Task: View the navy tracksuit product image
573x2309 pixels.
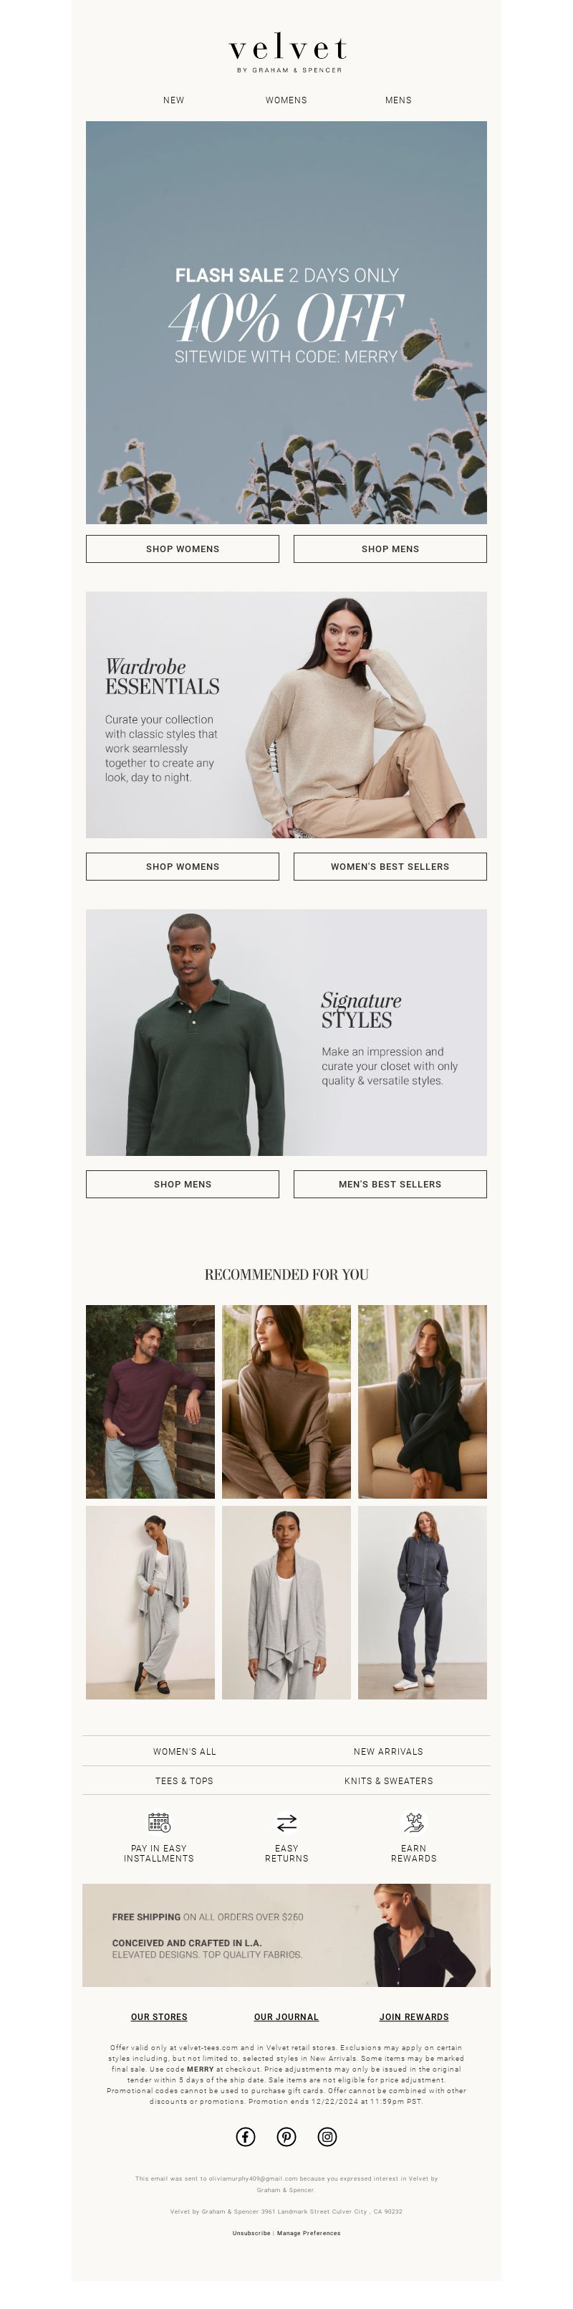Action: pos(423,1603)
